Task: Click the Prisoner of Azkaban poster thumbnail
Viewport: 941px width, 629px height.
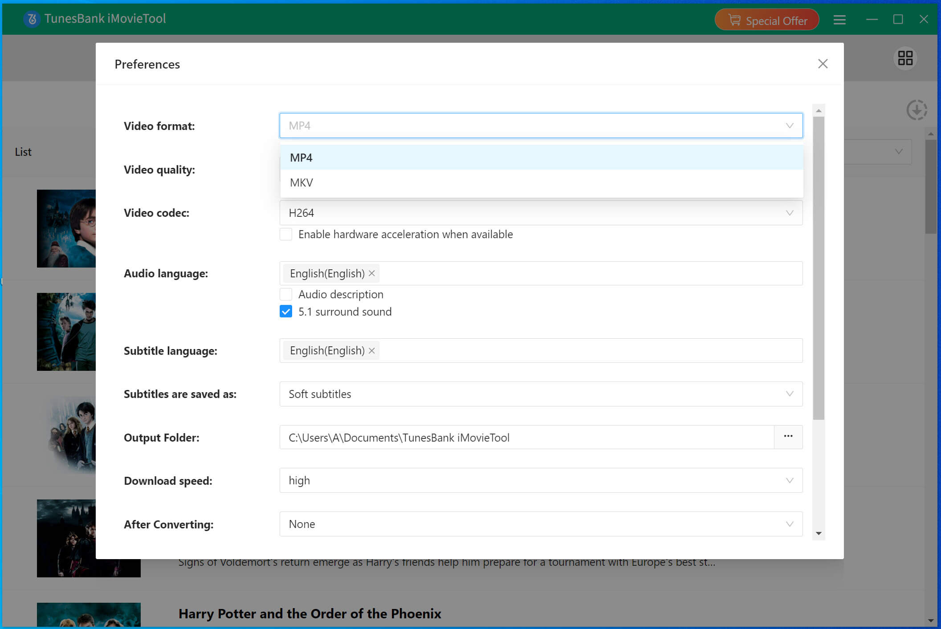Action: [x=66, y=332]
